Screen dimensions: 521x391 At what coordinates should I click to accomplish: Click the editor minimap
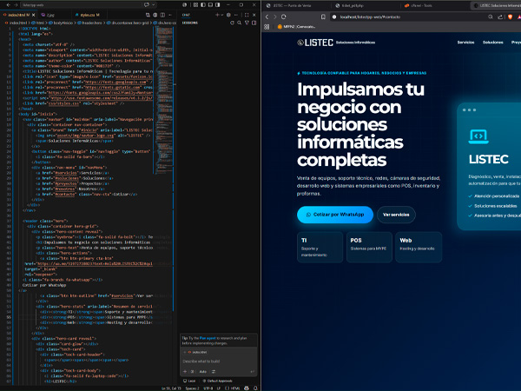tap(164, 100)
